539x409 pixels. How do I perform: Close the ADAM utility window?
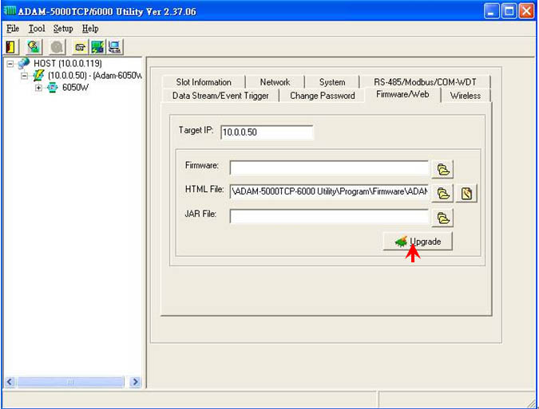526,11
